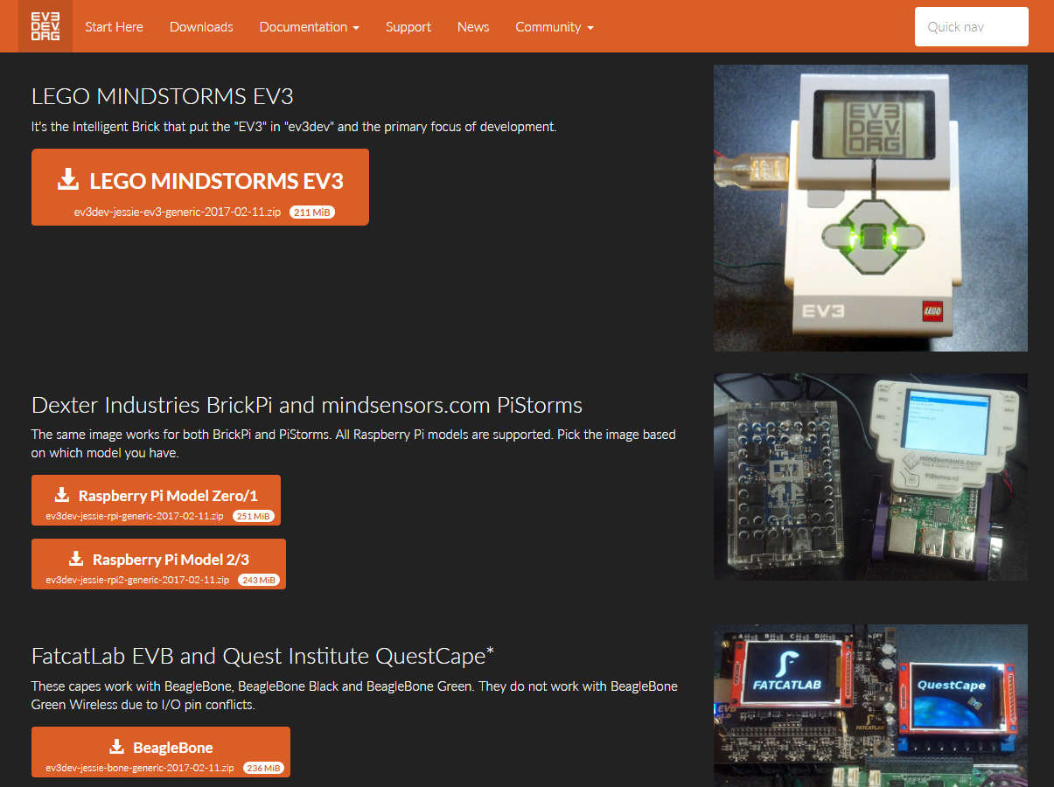Click the Intelligent Brick description text
This screenshot has width=1054, height=787.
tap(294, 127)
